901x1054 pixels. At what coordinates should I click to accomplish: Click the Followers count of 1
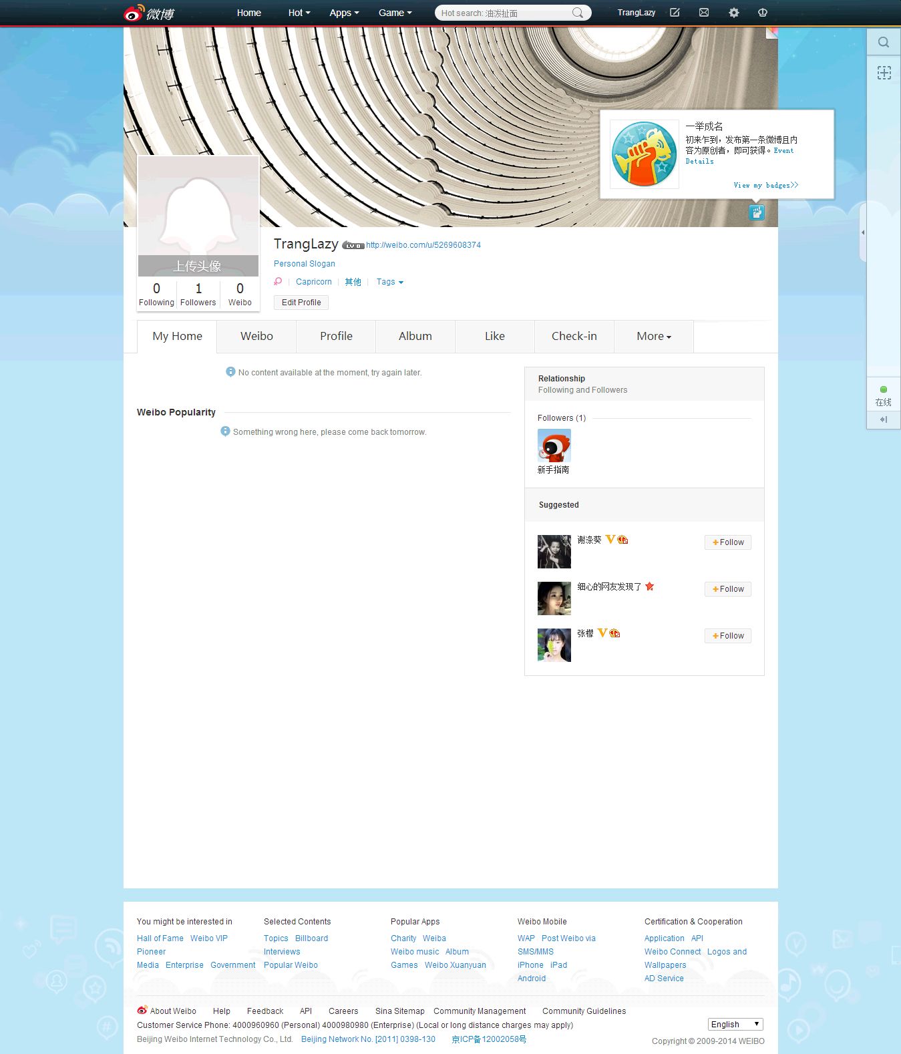click(198, 294)
